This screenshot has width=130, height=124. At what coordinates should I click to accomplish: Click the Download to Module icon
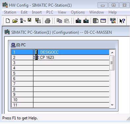[78, 21]
